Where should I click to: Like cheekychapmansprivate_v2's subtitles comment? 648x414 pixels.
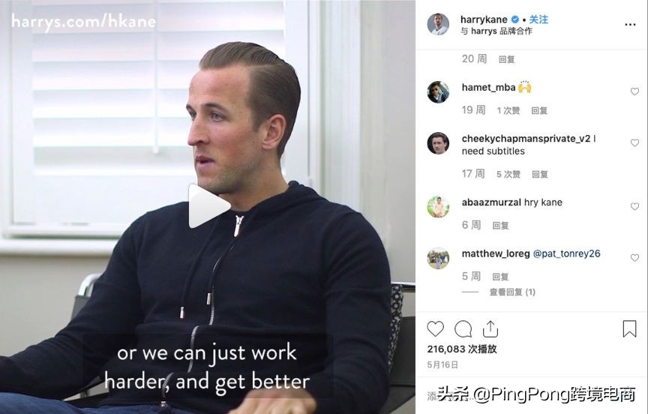click(x=634, y=142)
